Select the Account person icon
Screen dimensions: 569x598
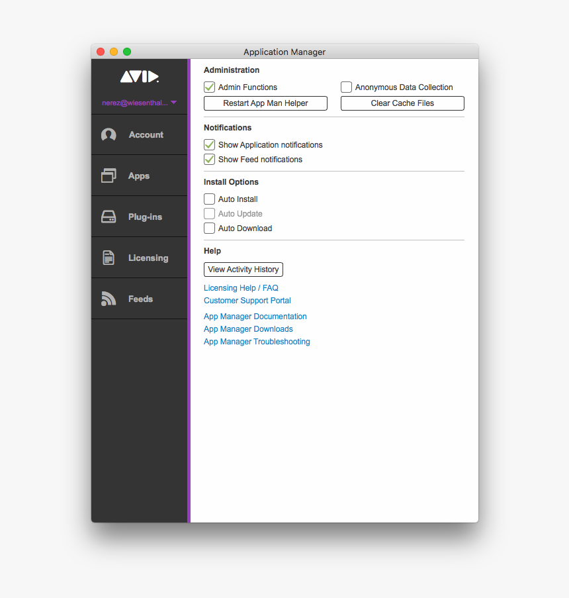click(x=109, y=134)
